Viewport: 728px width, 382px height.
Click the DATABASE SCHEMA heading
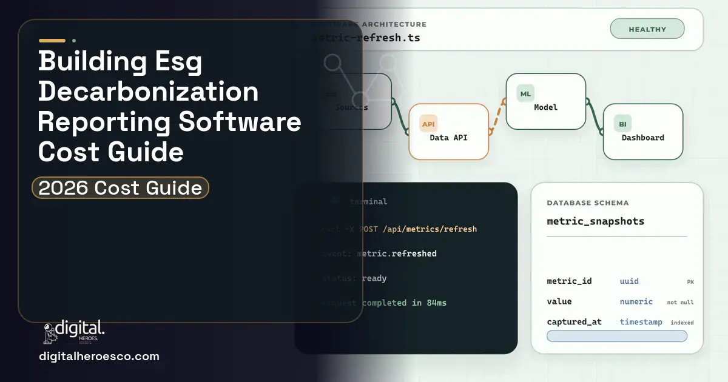pyautogui.click(x=588, y=203)
